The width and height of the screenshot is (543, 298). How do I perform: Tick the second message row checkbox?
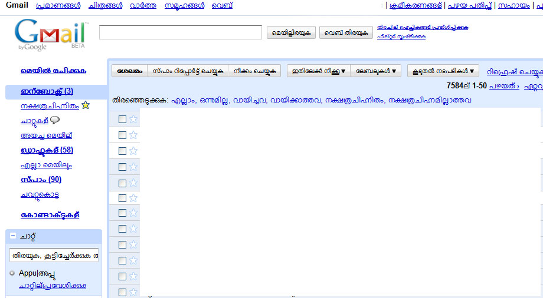tap(122, 135)
